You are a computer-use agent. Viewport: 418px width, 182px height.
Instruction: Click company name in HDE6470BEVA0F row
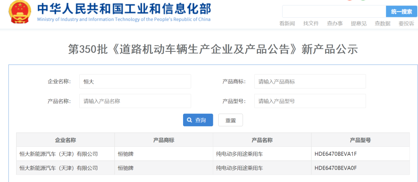(59, 168)
